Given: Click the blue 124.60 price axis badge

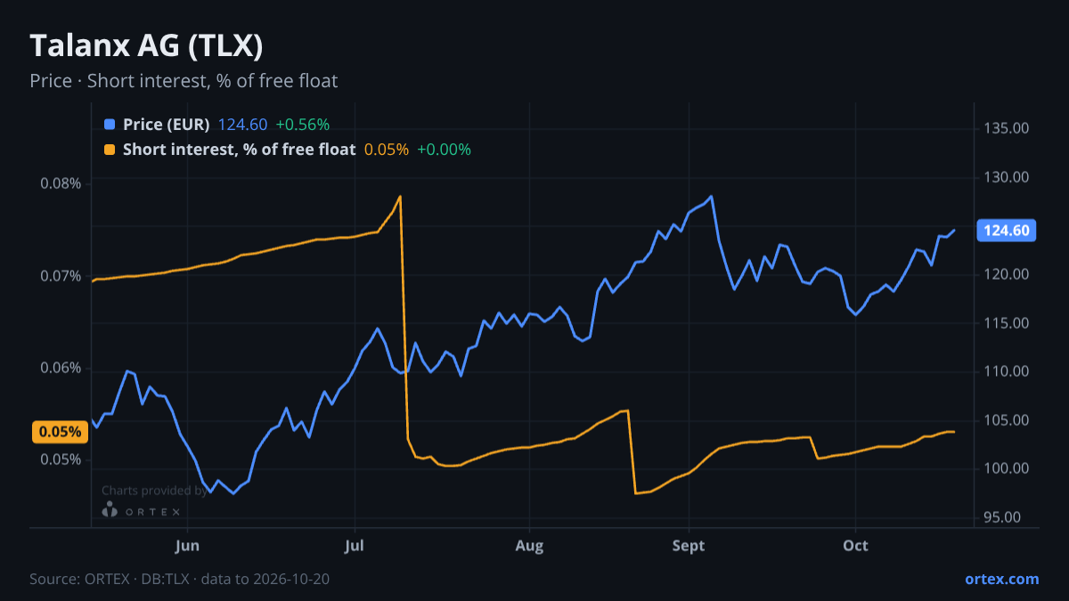Looking at the screenshot, I should [x=1007, y=231].
